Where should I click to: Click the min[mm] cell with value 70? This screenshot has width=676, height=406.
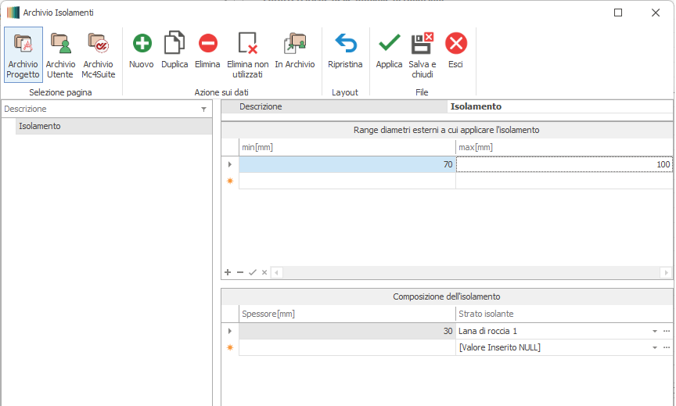[347, 164]
